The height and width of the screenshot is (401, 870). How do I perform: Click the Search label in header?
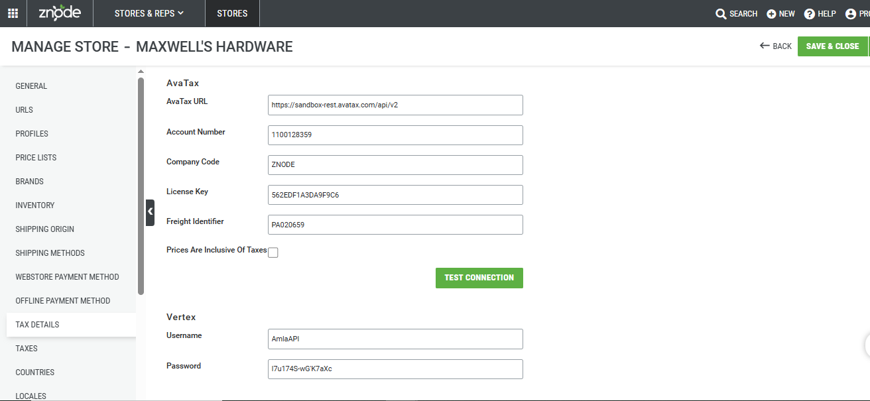[743, 14]
